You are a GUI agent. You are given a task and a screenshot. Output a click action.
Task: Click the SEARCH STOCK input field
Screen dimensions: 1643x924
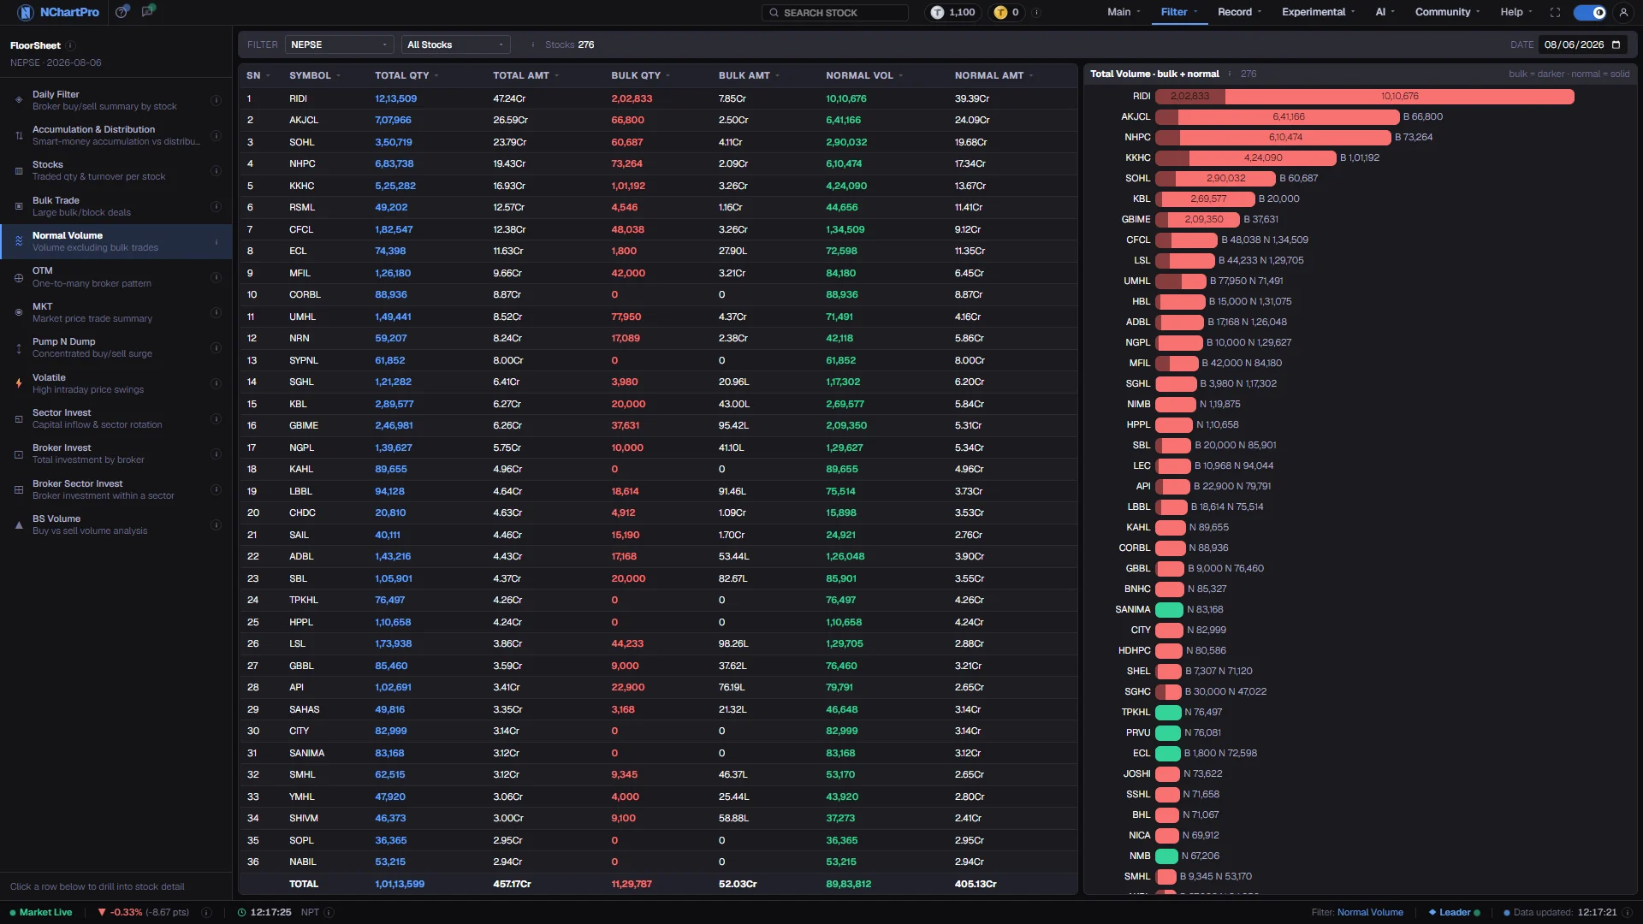pyautogui.click(x=834, y=12)
